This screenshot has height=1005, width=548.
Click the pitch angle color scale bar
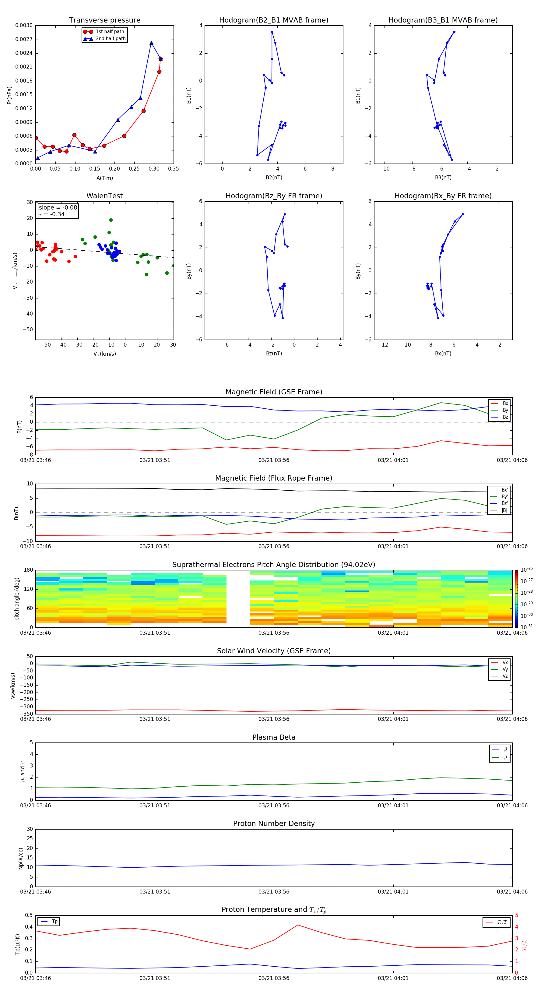(x=516, y=599)
